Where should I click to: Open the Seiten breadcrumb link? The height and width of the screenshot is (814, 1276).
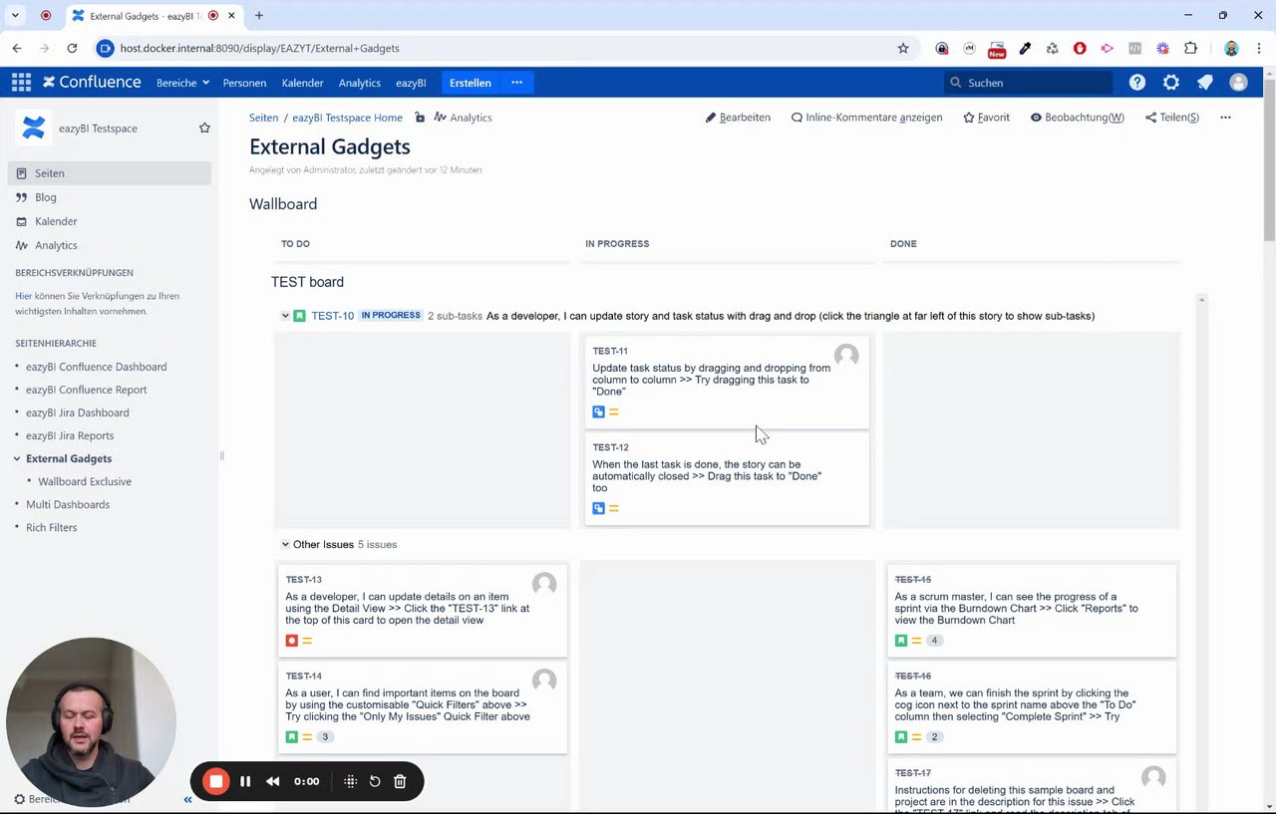point(263,118)
